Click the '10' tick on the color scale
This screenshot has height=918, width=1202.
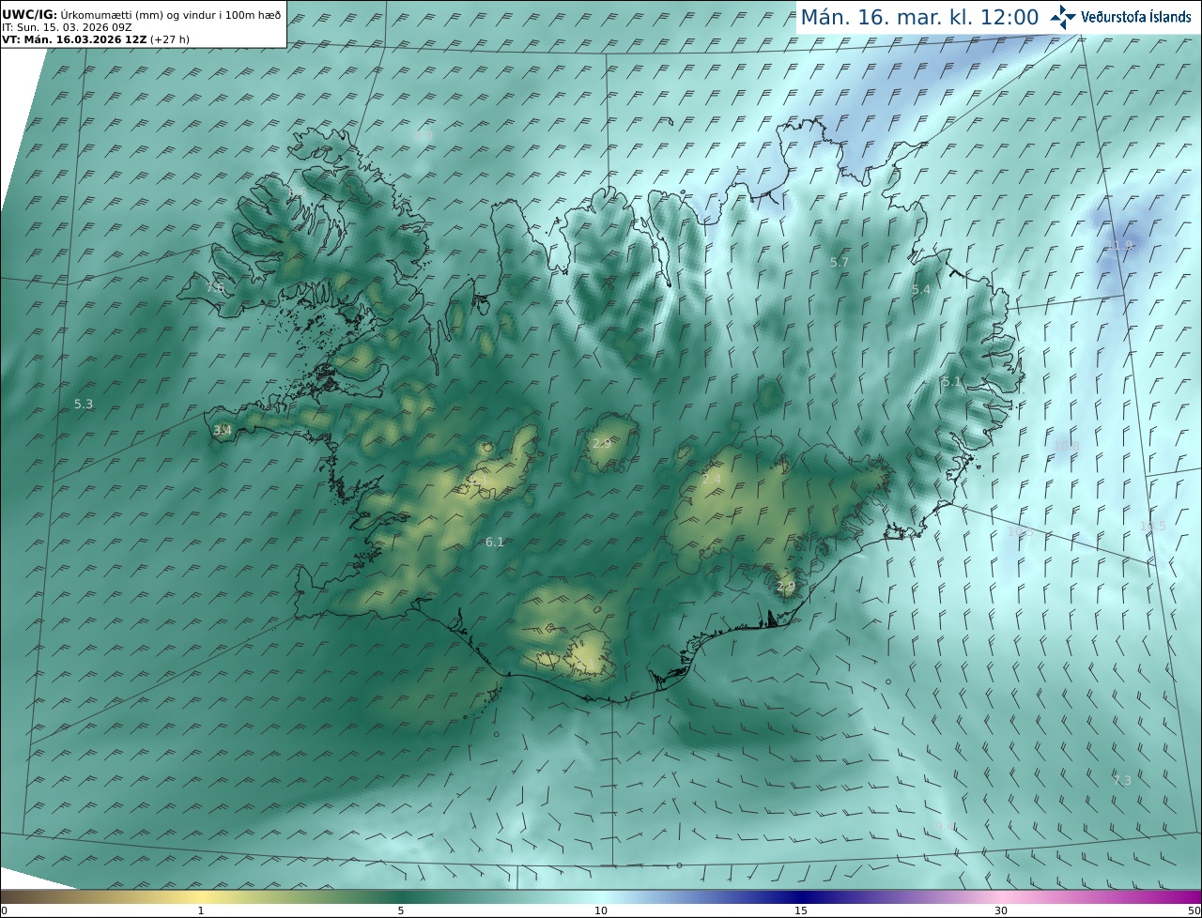(601, 910)
